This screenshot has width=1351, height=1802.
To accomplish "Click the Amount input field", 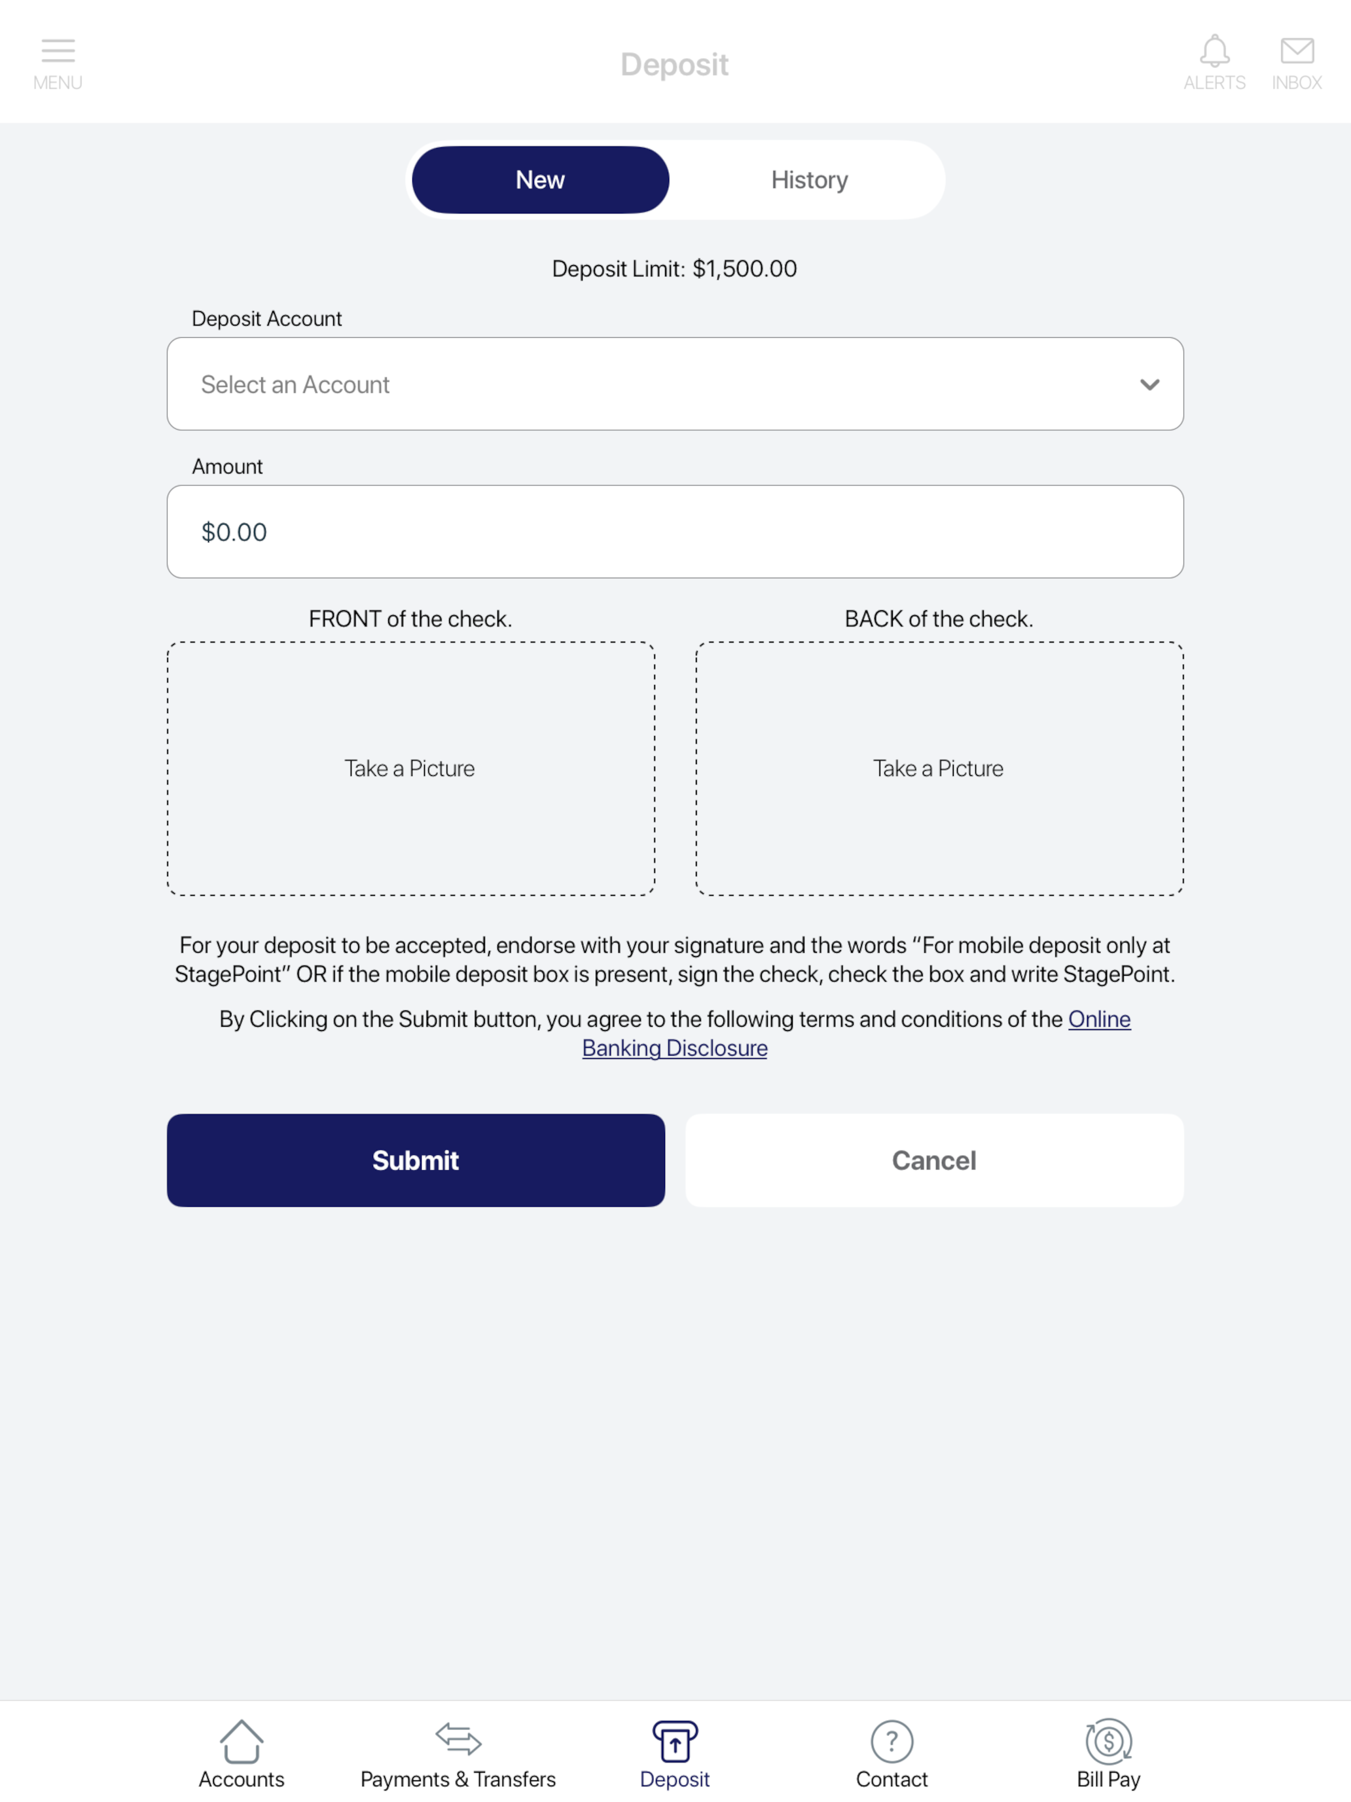I will 675,532.
